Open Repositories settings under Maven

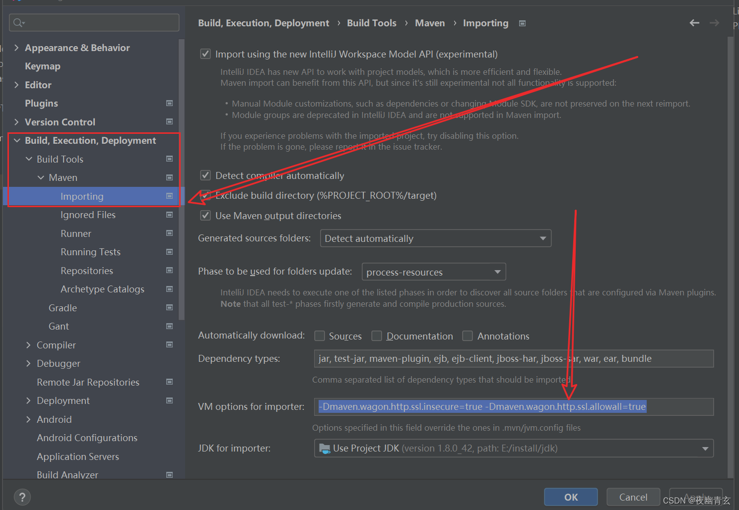coord(87,271)
